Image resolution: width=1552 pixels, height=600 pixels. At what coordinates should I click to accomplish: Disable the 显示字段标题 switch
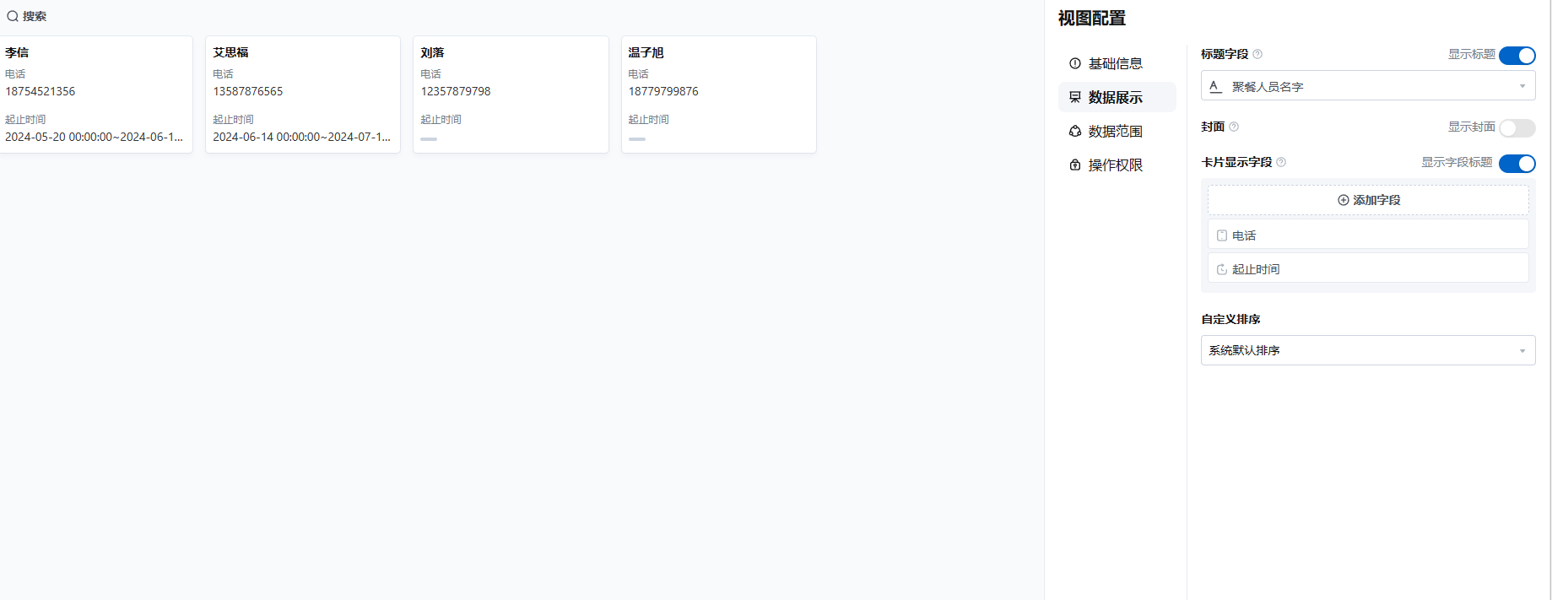click(x=1517, y=164)
